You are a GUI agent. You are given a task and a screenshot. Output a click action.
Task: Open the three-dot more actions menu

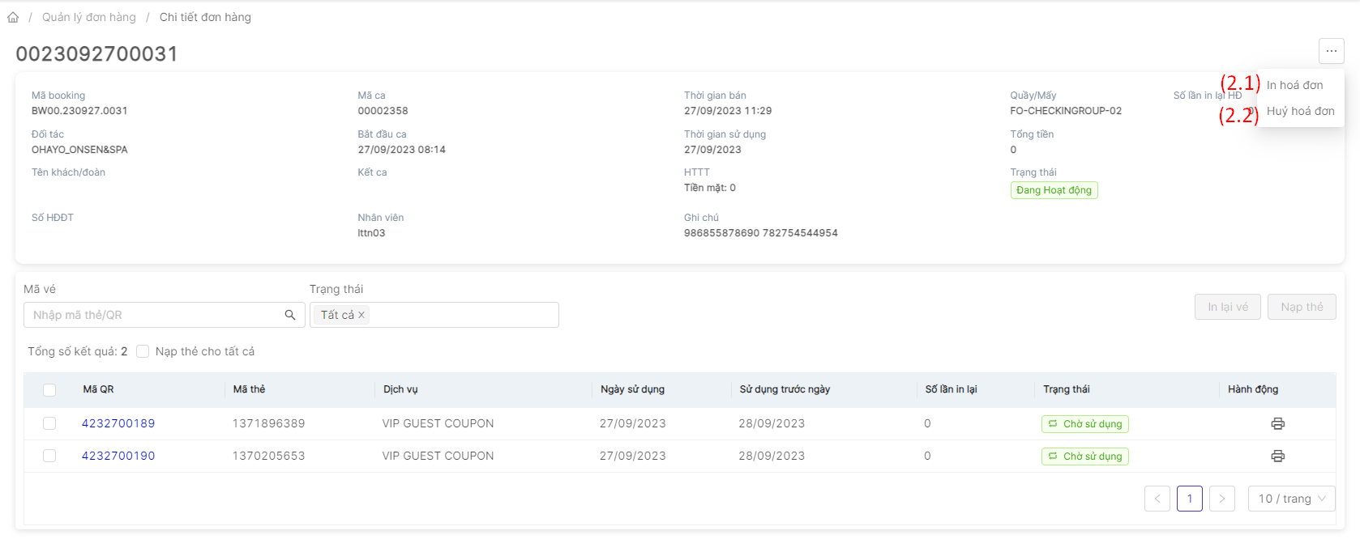1331,51
